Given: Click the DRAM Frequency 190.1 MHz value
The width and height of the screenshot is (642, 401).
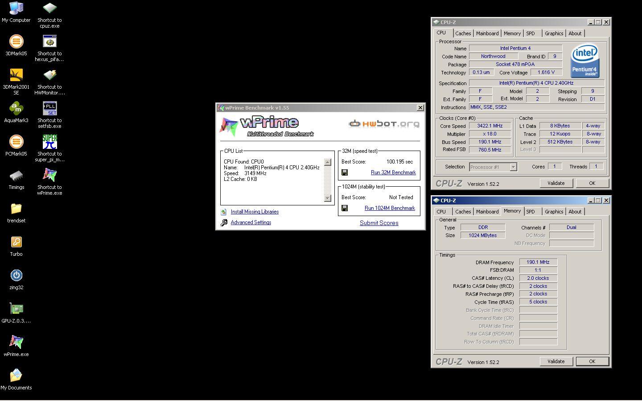Looking at the screenshot, I should pyautogui.click(x=538, y=262).
